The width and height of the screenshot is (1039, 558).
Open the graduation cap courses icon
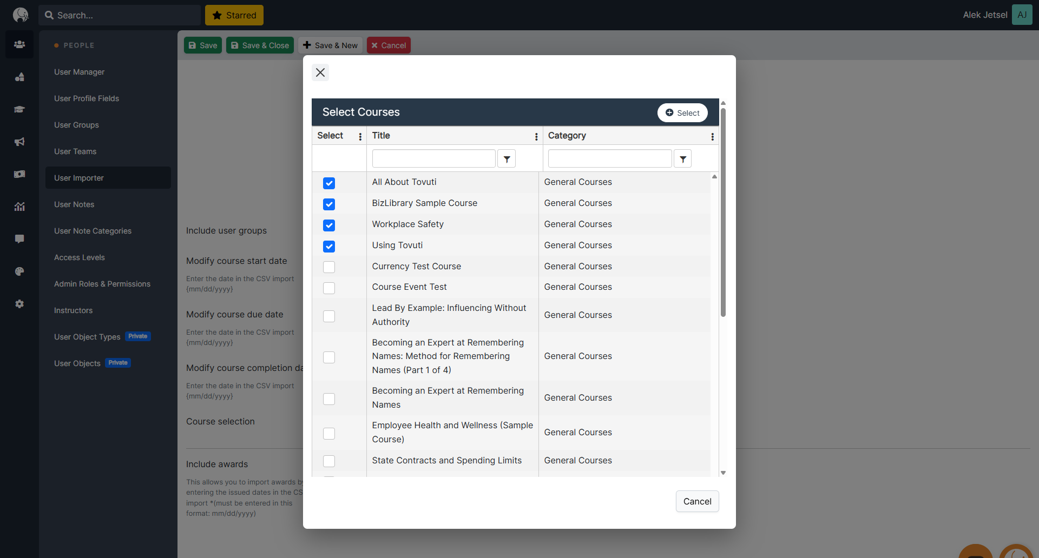[19, 109]
